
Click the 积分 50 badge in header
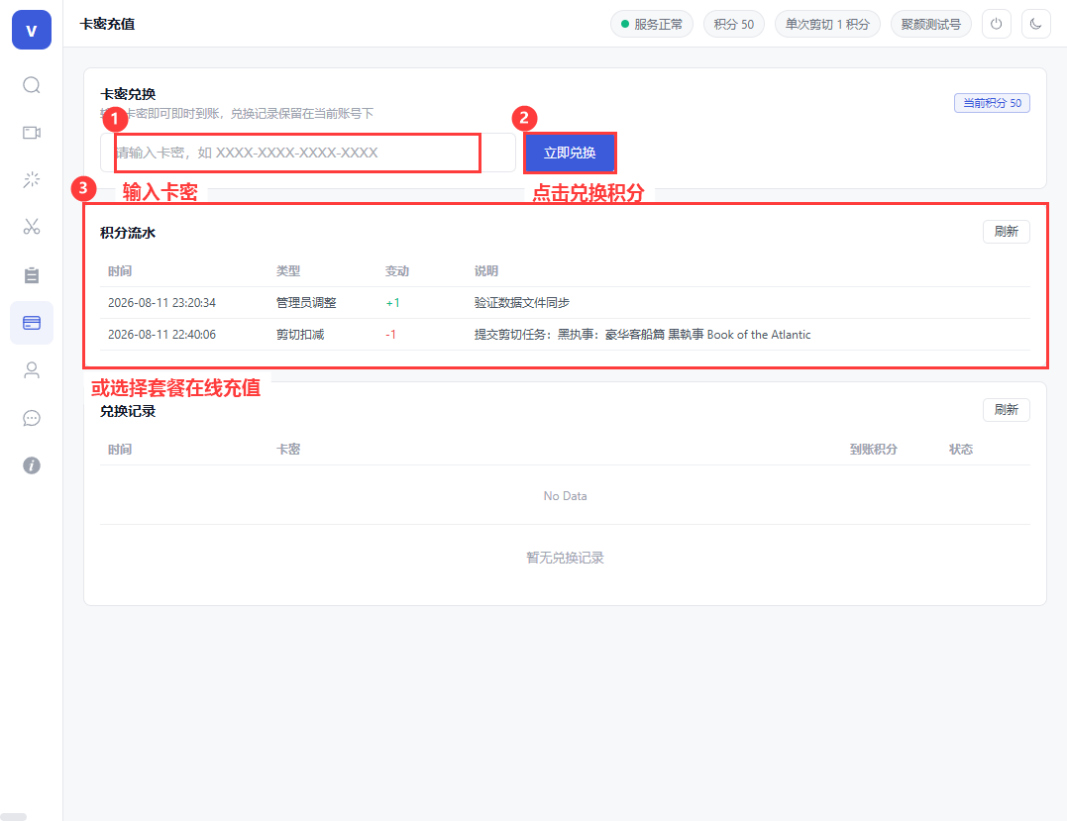[x=733, y=24]
